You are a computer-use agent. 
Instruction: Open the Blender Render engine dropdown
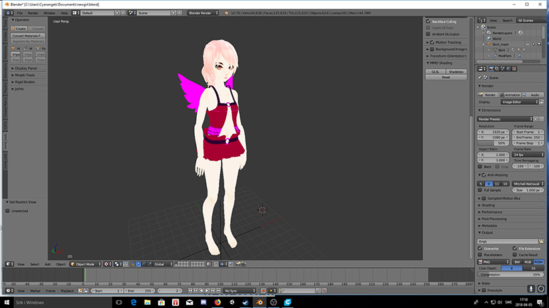(x=203, y=13)
